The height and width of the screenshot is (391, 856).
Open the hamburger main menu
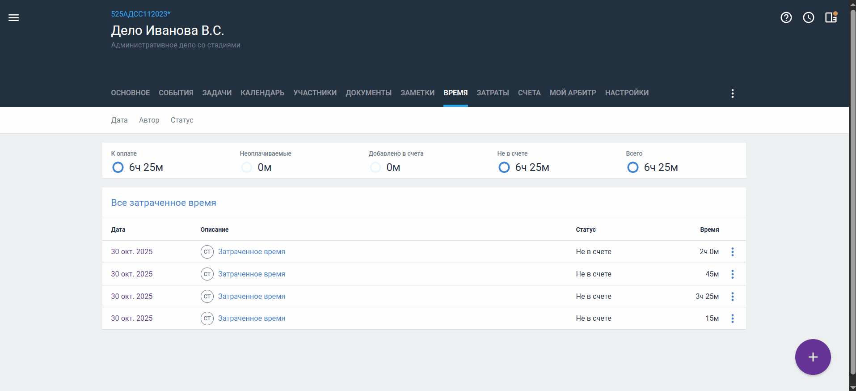pyautogui.click(x=14, y=18)
